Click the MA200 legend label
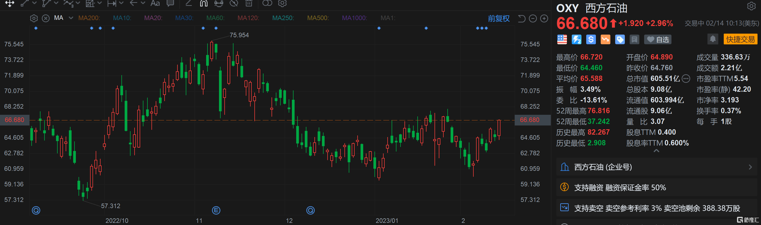 (x=89, y=18)
